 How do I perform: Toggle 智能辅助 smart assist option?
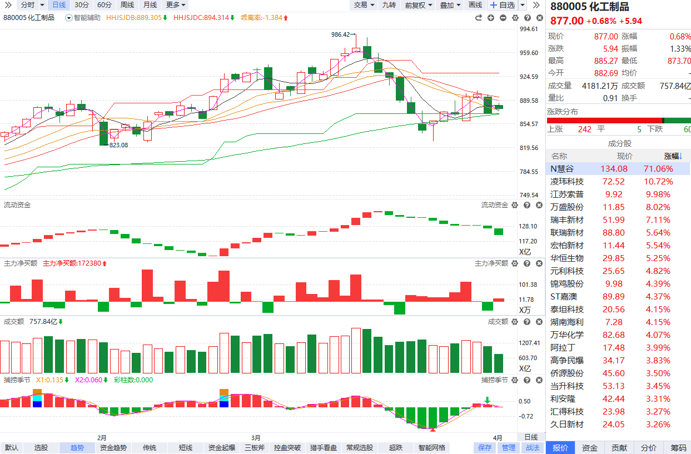[x=83, y=18]
